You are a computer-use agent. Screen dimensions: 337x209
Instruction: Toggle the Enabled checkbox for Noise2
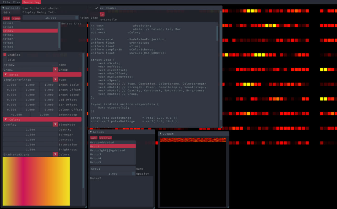[5, 55]
